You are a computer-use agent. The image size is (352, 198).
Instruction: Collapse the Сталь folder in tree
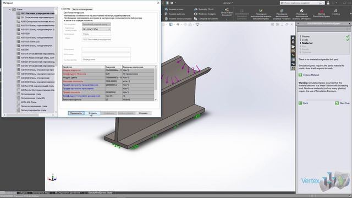(x=10, y=9)
